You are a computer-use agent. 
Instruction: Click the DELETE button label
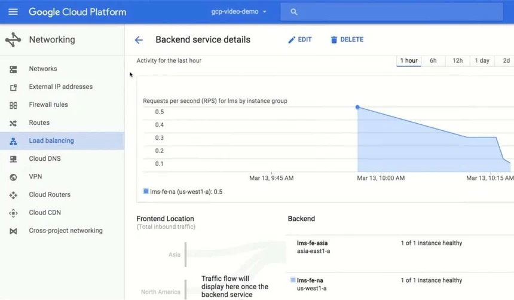coord(352,39)
